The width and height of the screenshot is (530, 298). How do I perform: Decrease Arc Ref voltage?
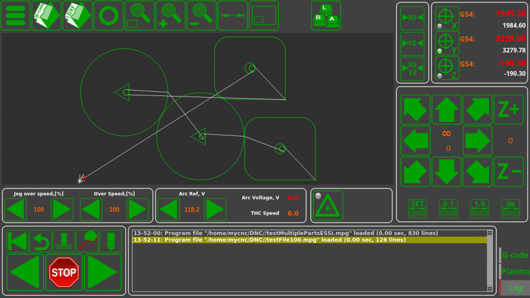point(168,210)
